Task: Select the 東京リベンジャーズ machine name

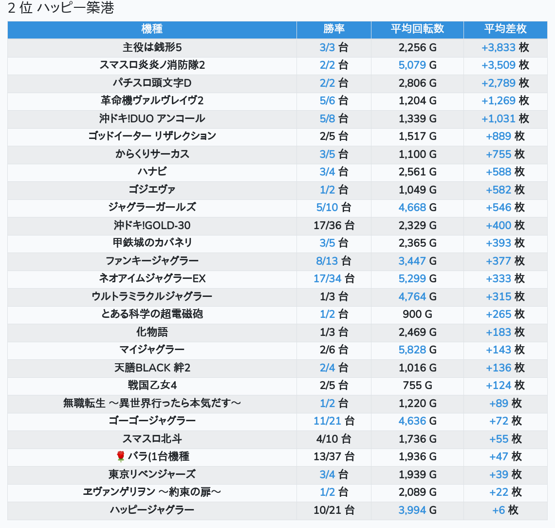Action: (x=152, y=474)
